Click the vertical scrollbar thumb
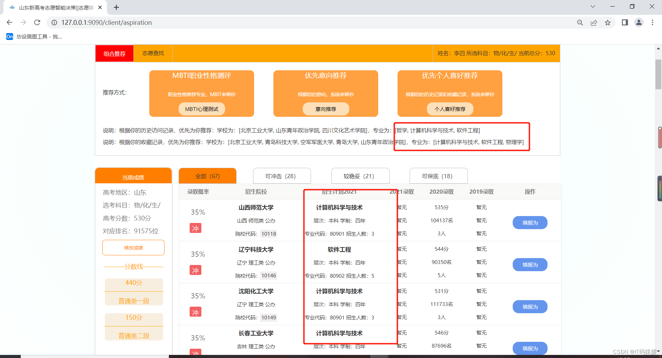Screen dimensions: 662x358 658,74
